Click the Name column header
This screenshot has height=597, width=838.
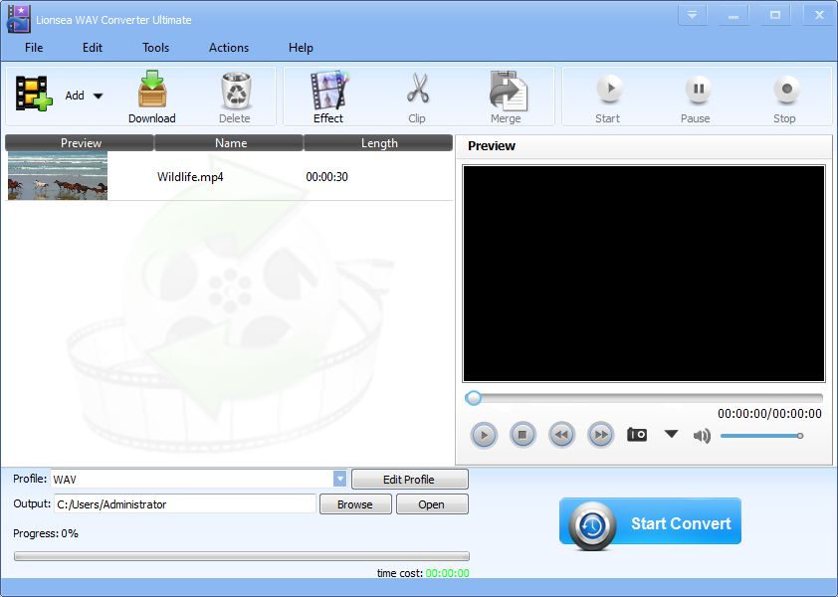230,142
